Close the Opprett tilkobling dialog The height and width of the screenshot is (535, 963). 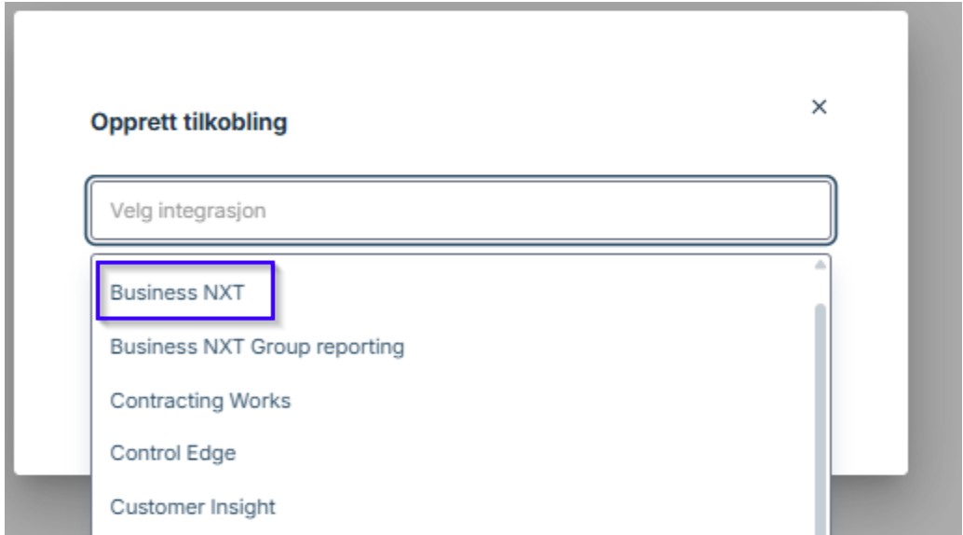(x=820, y=107)
